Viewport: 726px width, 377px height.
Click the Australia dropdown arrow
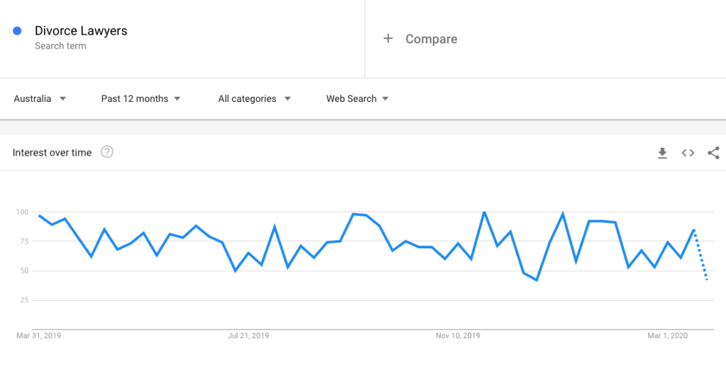point(63,99)
